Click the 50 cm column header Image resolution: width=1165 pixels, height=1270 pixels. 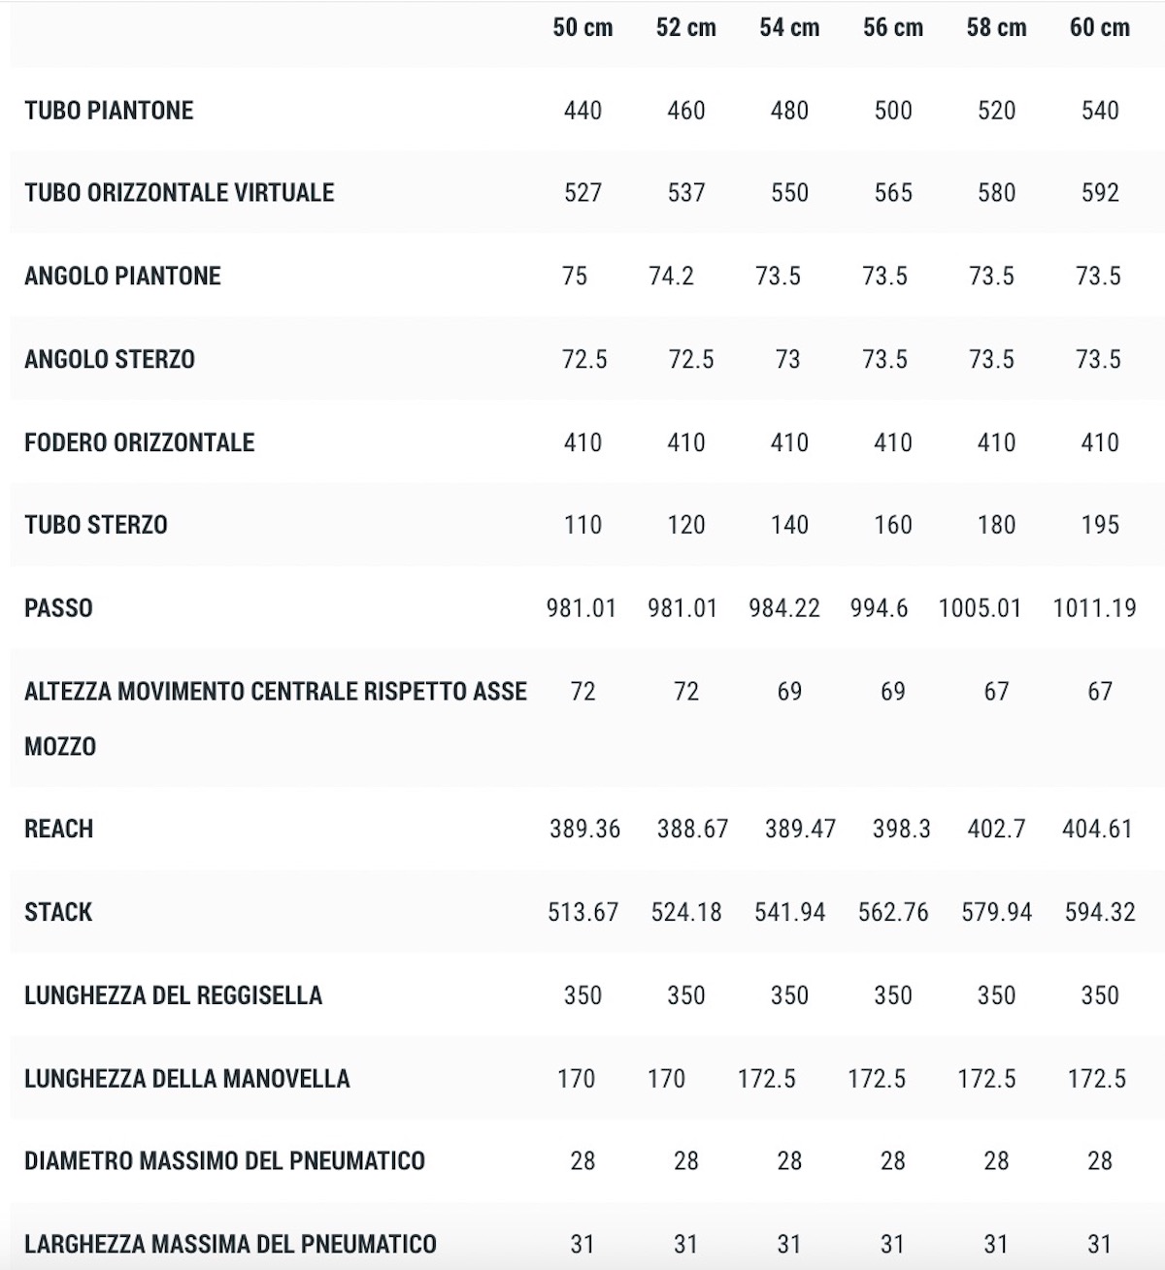tap(582, 28)
